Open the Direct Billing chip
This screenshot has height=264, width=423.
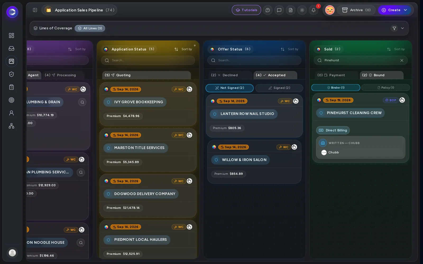tap(333, 130)
